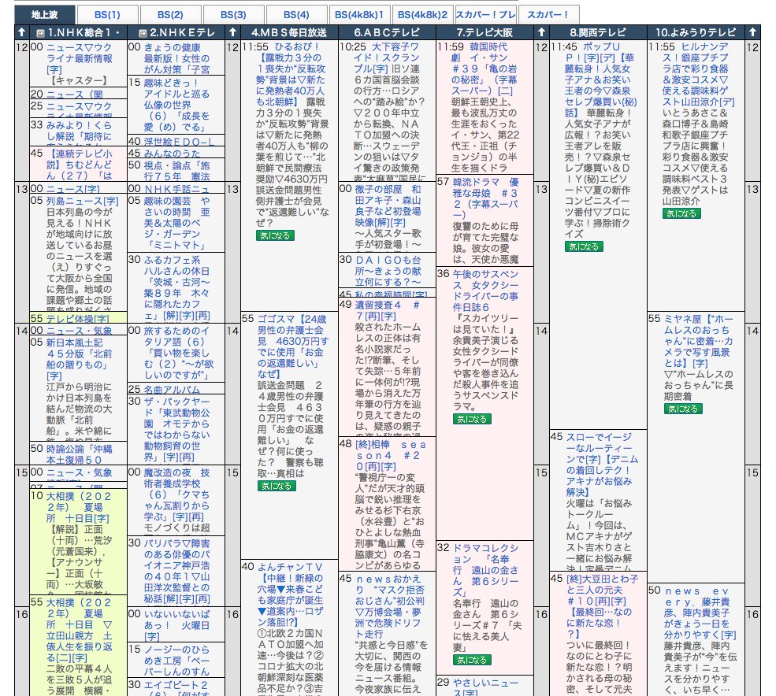Switch to the BS(4k8k)1 tab
Image resolution: width=776 pixels, height=696 pixels.
(x=359, y=15)
